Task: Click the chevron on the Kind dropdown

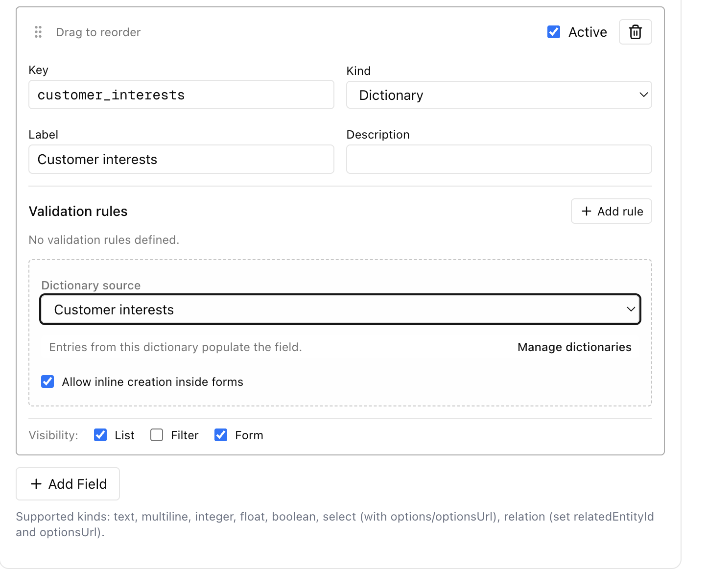Action: [643, 95]
